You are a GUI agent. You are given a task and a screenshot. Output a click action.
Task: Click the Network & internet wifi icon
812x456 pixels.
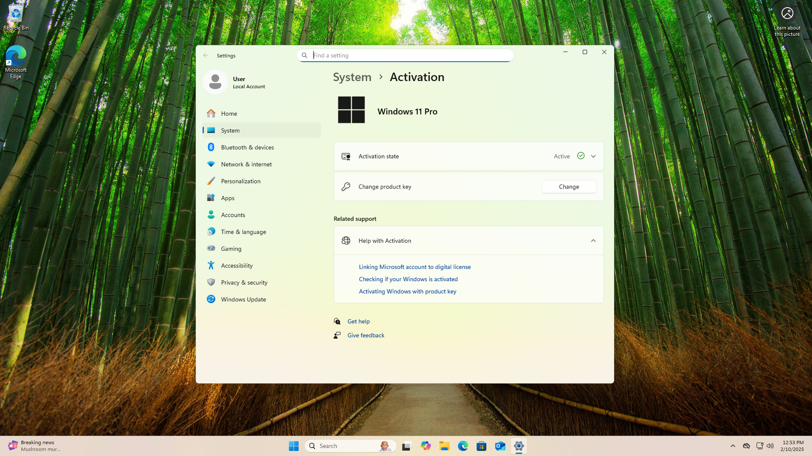tap(211, 164)
